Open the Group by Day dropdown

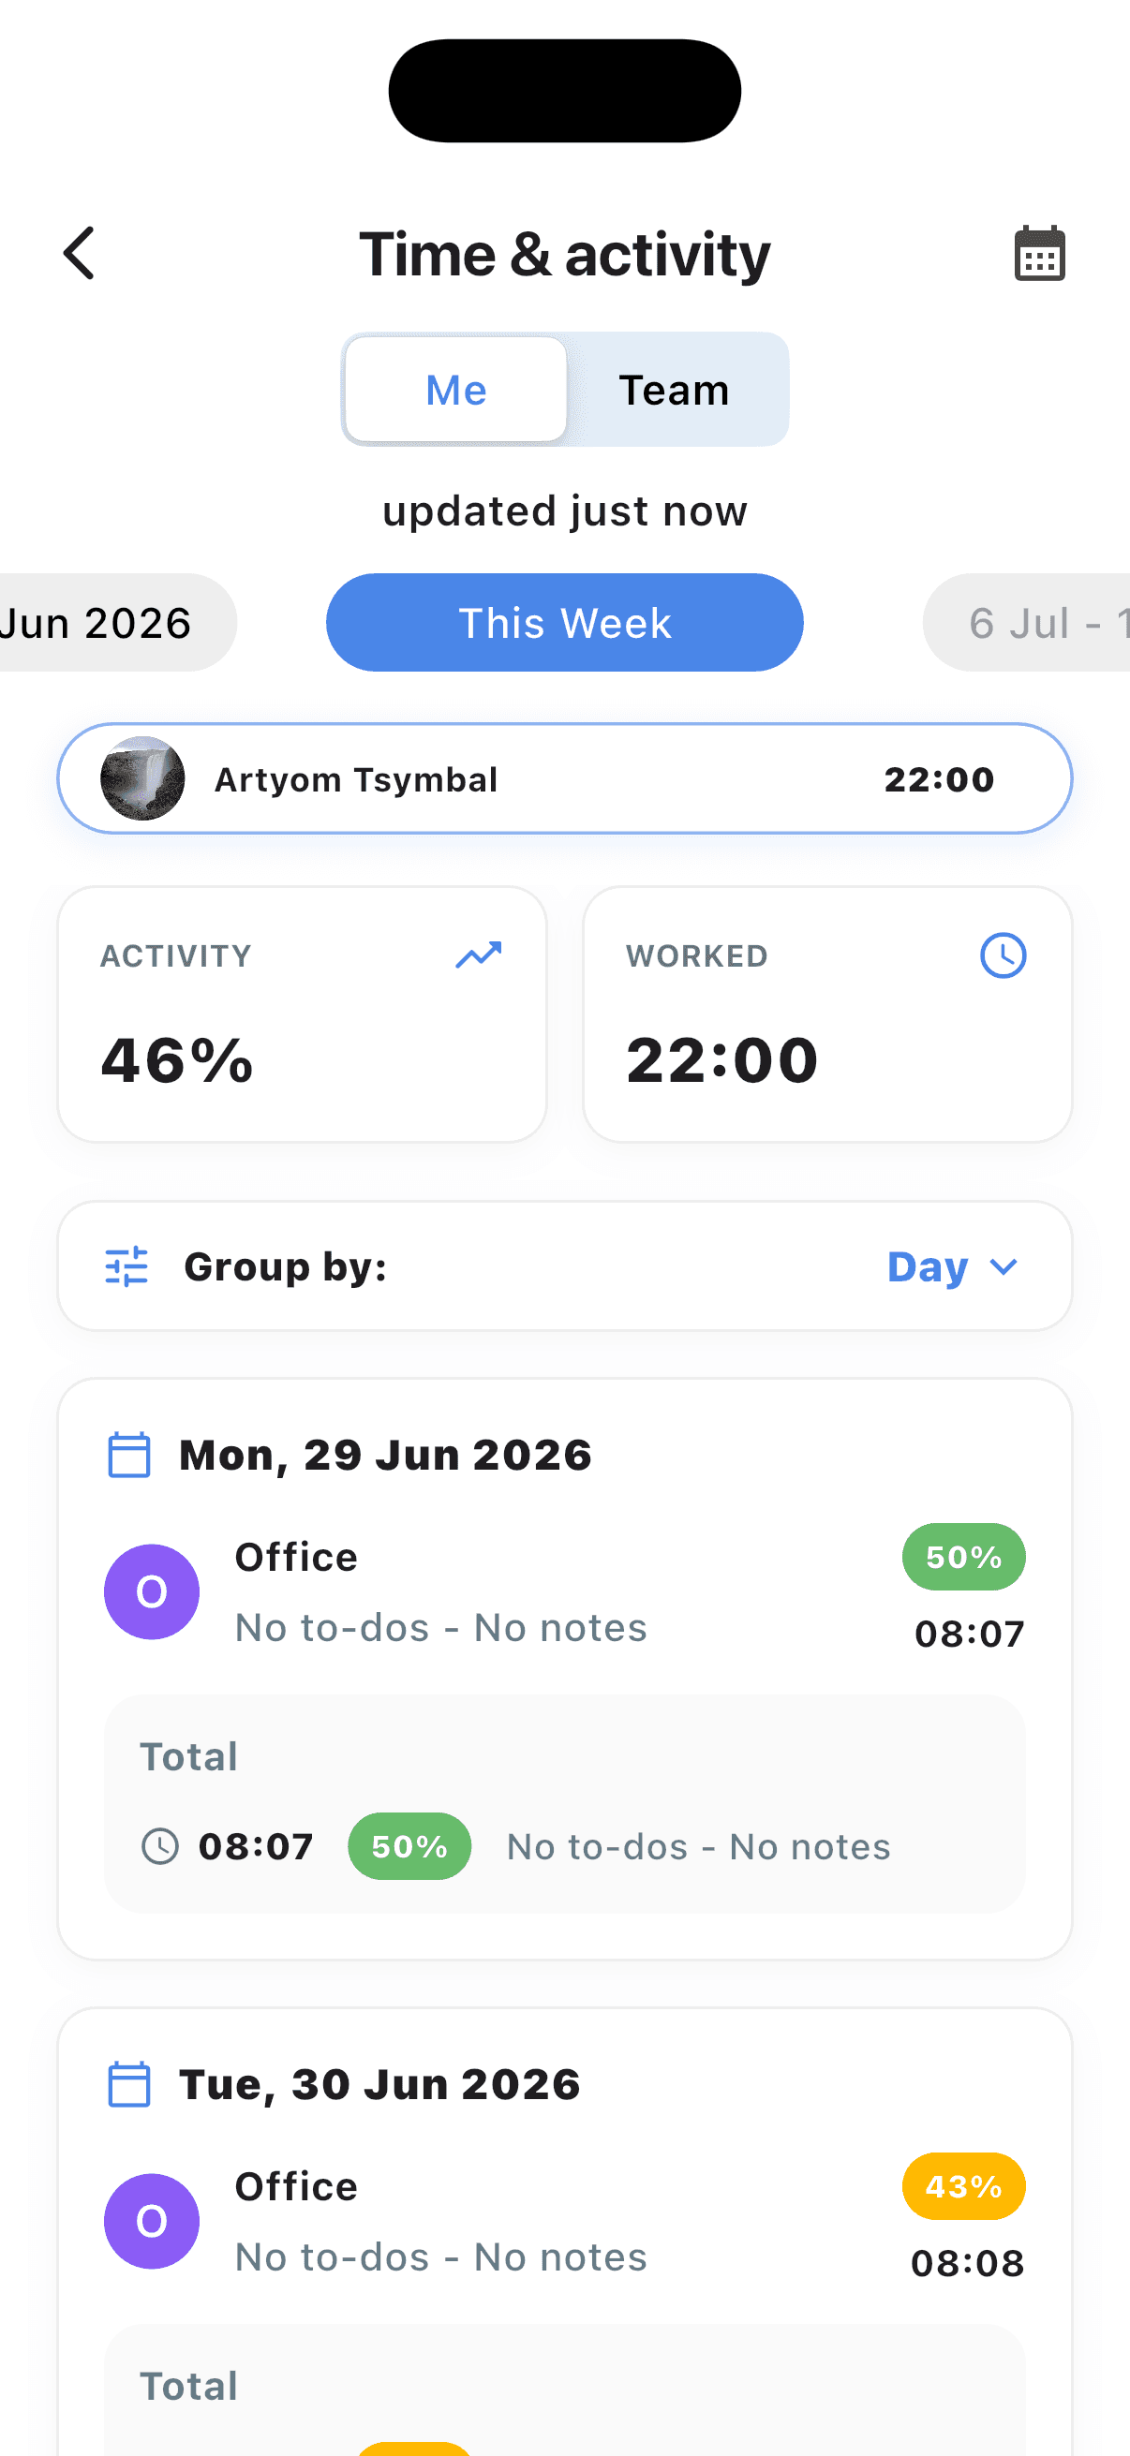564,1266
